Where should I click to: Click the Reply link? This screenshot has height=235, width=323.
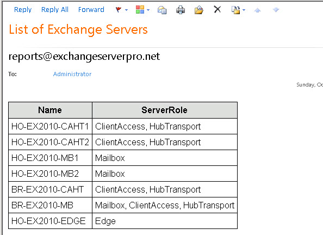pyautogui.click(x=23, y=9)
